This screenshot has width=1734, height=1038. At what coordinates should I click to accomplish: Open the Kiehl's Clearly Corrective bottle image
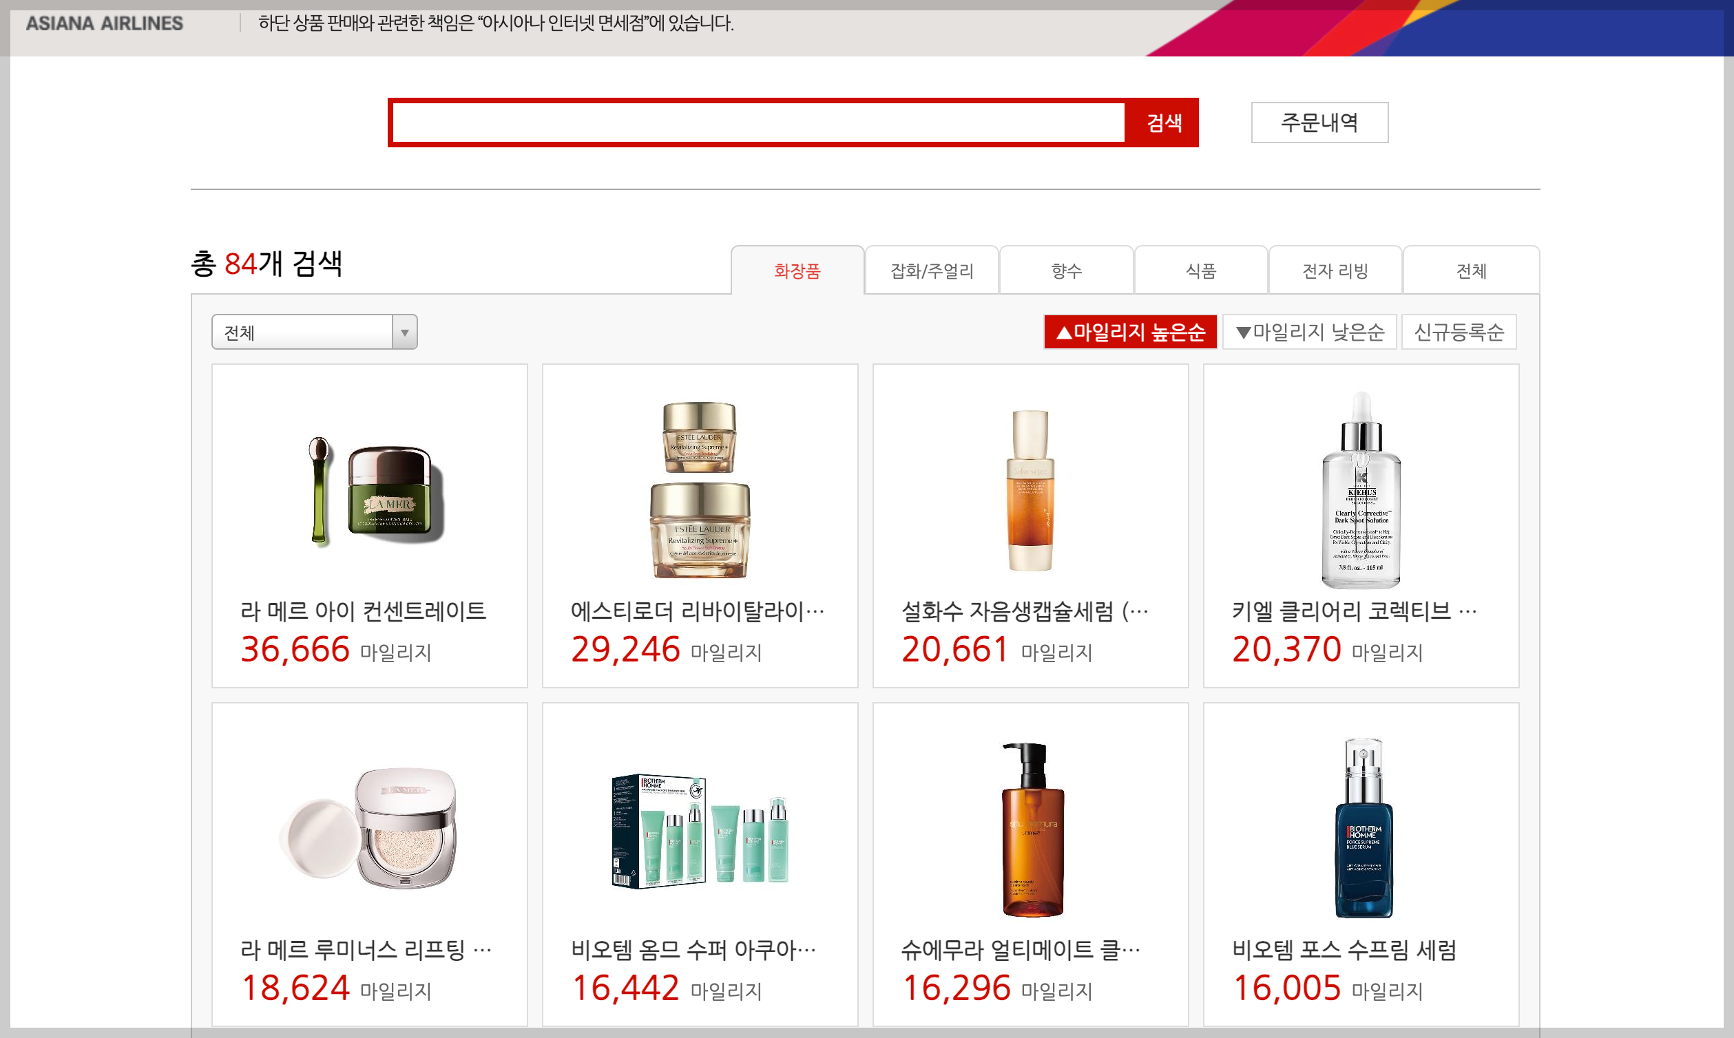(x=1360, y=489)
